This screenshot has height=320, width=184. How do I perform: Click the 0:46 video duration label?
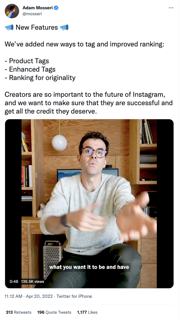[14, 281]
